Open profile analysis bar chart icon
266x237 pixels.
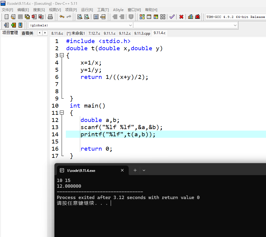(x=191, y=17)
